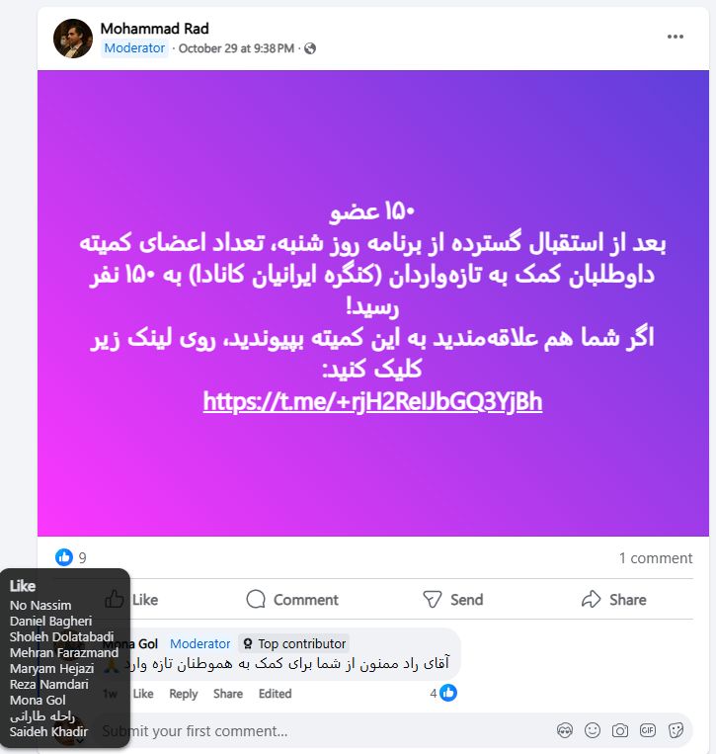This screenshot has width=716, height=754.
Task: Open the Telegram t.me invite link
Action: [x=372, y=402]
